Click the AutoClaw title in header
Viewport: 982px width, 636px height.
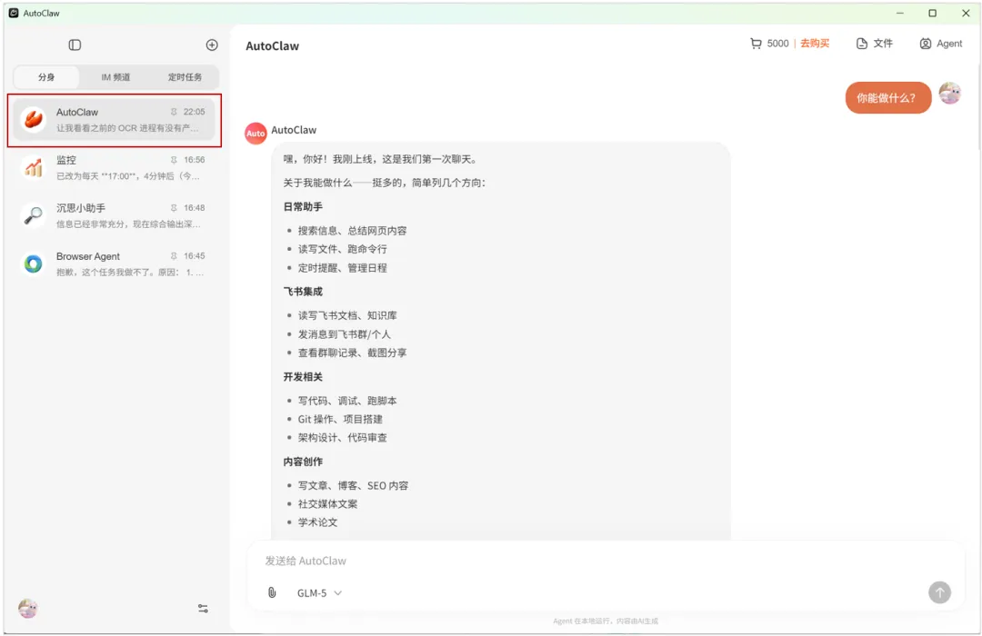[273, 45]
